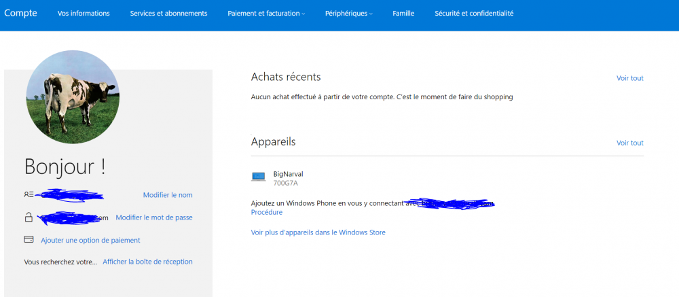Click Voir tout for Appareils
Screen dimensions: 679x297
click(x=630, y=143)
